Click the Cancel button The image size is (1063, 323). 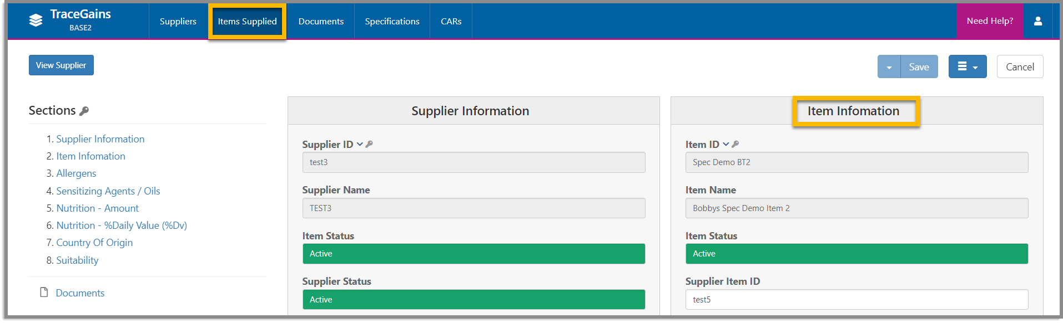1020,66
